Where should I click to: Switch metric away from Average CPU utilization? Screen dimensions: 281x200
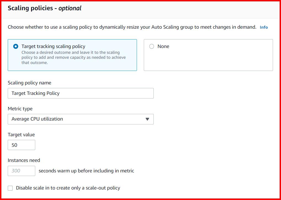(148, 119)
